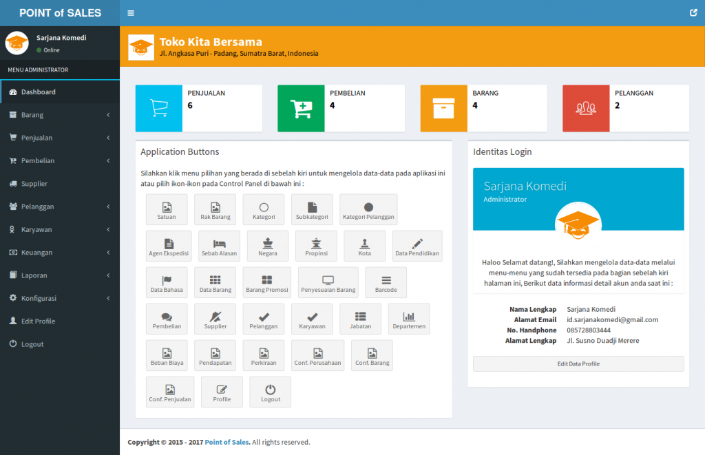The height and width of the screenshot is (455, 705).
Task: Toggle the sidebar with hamburger icon
Action: (131, 13)
